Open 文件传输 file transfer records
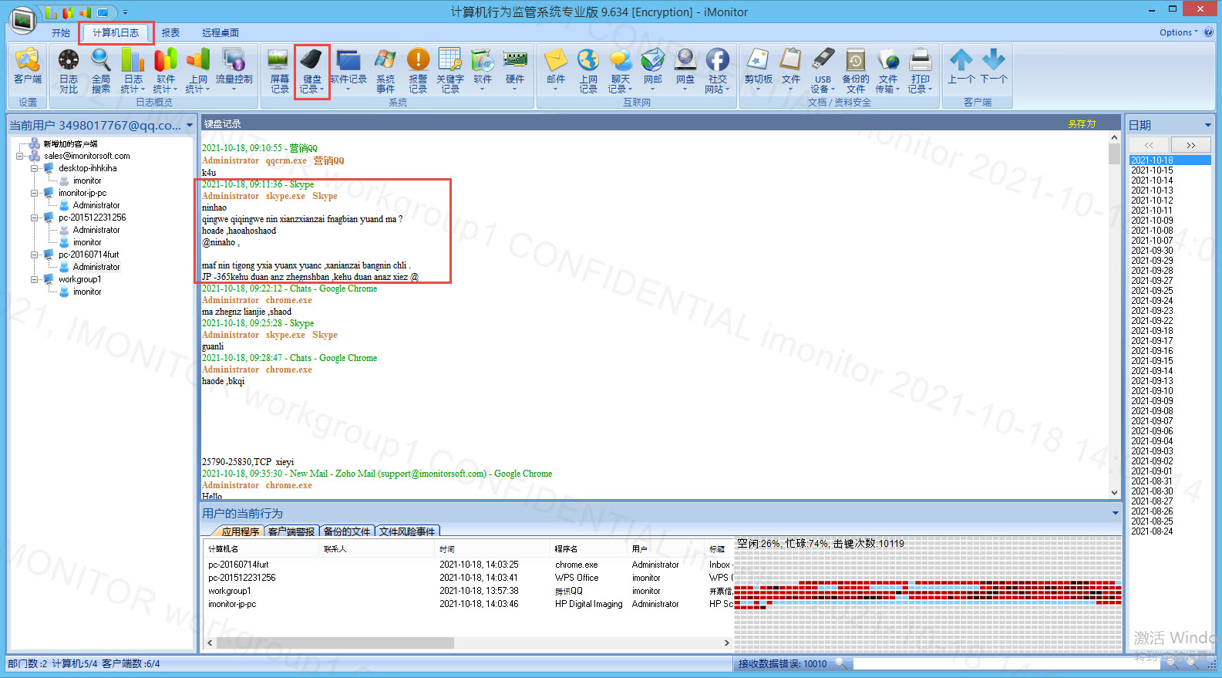Screen dimensions: 1222x678 [x=887, y=71]
